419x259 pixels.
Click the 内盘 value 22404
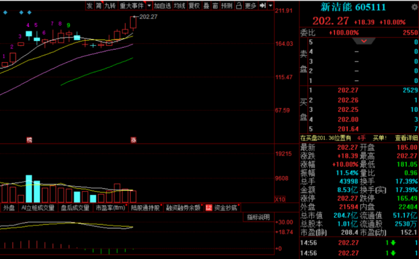point(407,207)
